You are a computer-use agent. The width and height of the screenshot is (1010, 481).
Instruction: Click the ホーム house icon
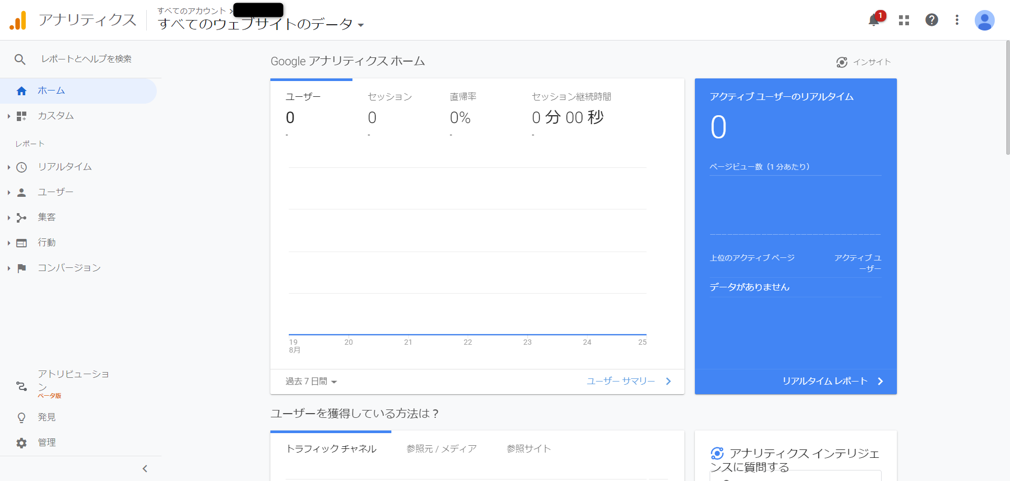tap(22, 91)
